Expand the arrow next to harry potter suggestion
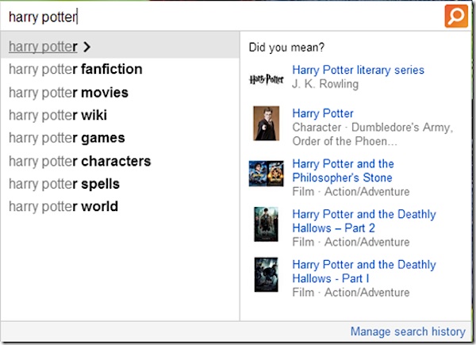The width and height of the screenshot is (476, 345). point(86,47)
